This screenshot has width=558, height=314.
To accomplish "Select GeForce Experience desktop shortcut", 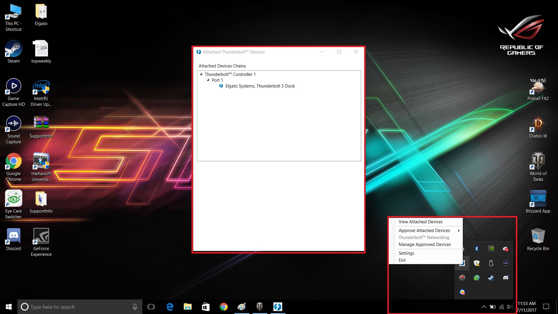I will pos(41,242).
